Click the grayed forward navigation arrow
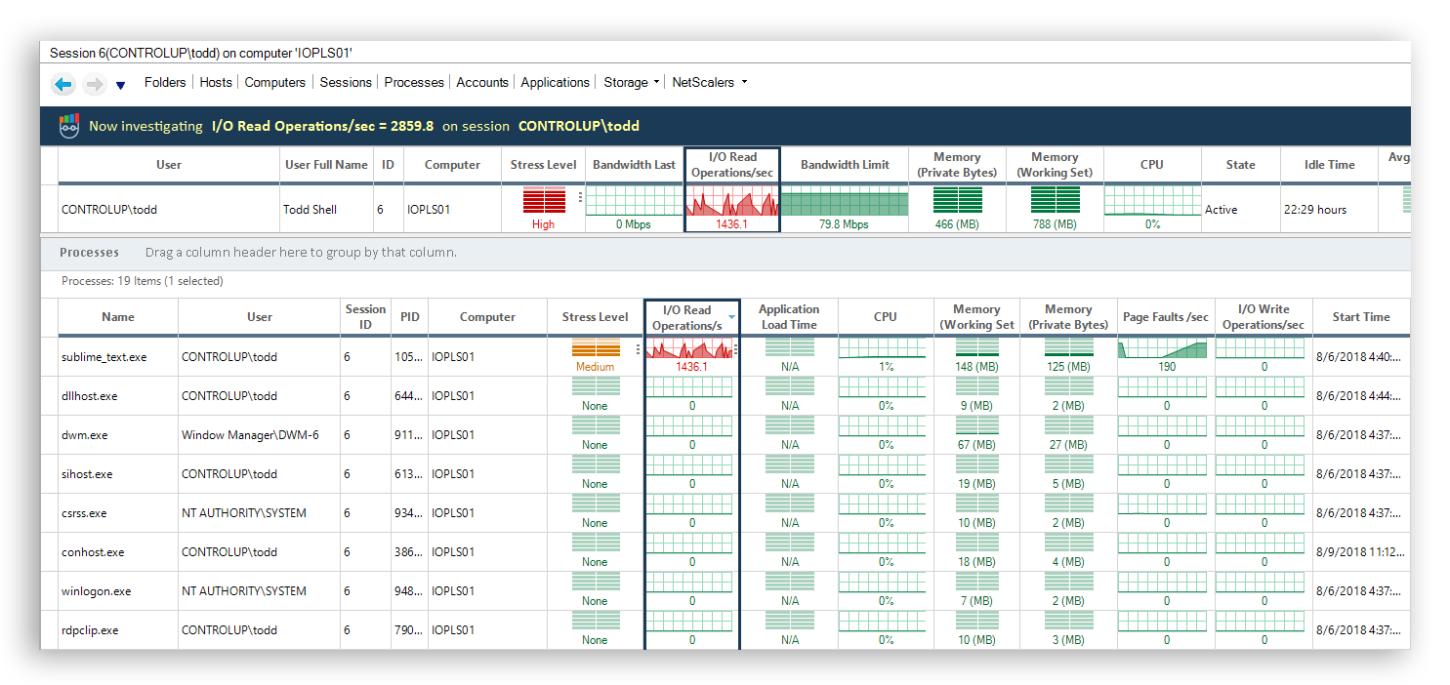1450x685 pixels. point(95,85)
